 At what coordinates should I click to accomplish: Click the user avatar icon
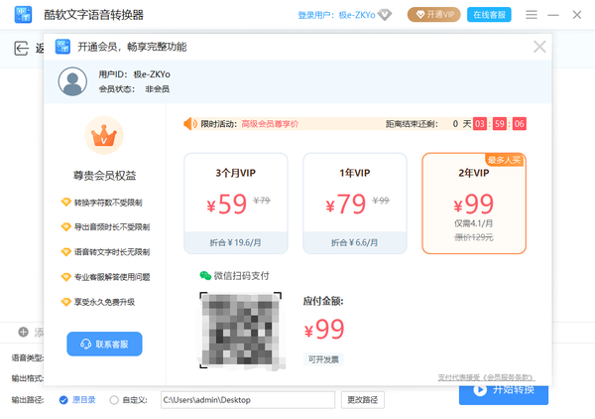click(72, 81)
